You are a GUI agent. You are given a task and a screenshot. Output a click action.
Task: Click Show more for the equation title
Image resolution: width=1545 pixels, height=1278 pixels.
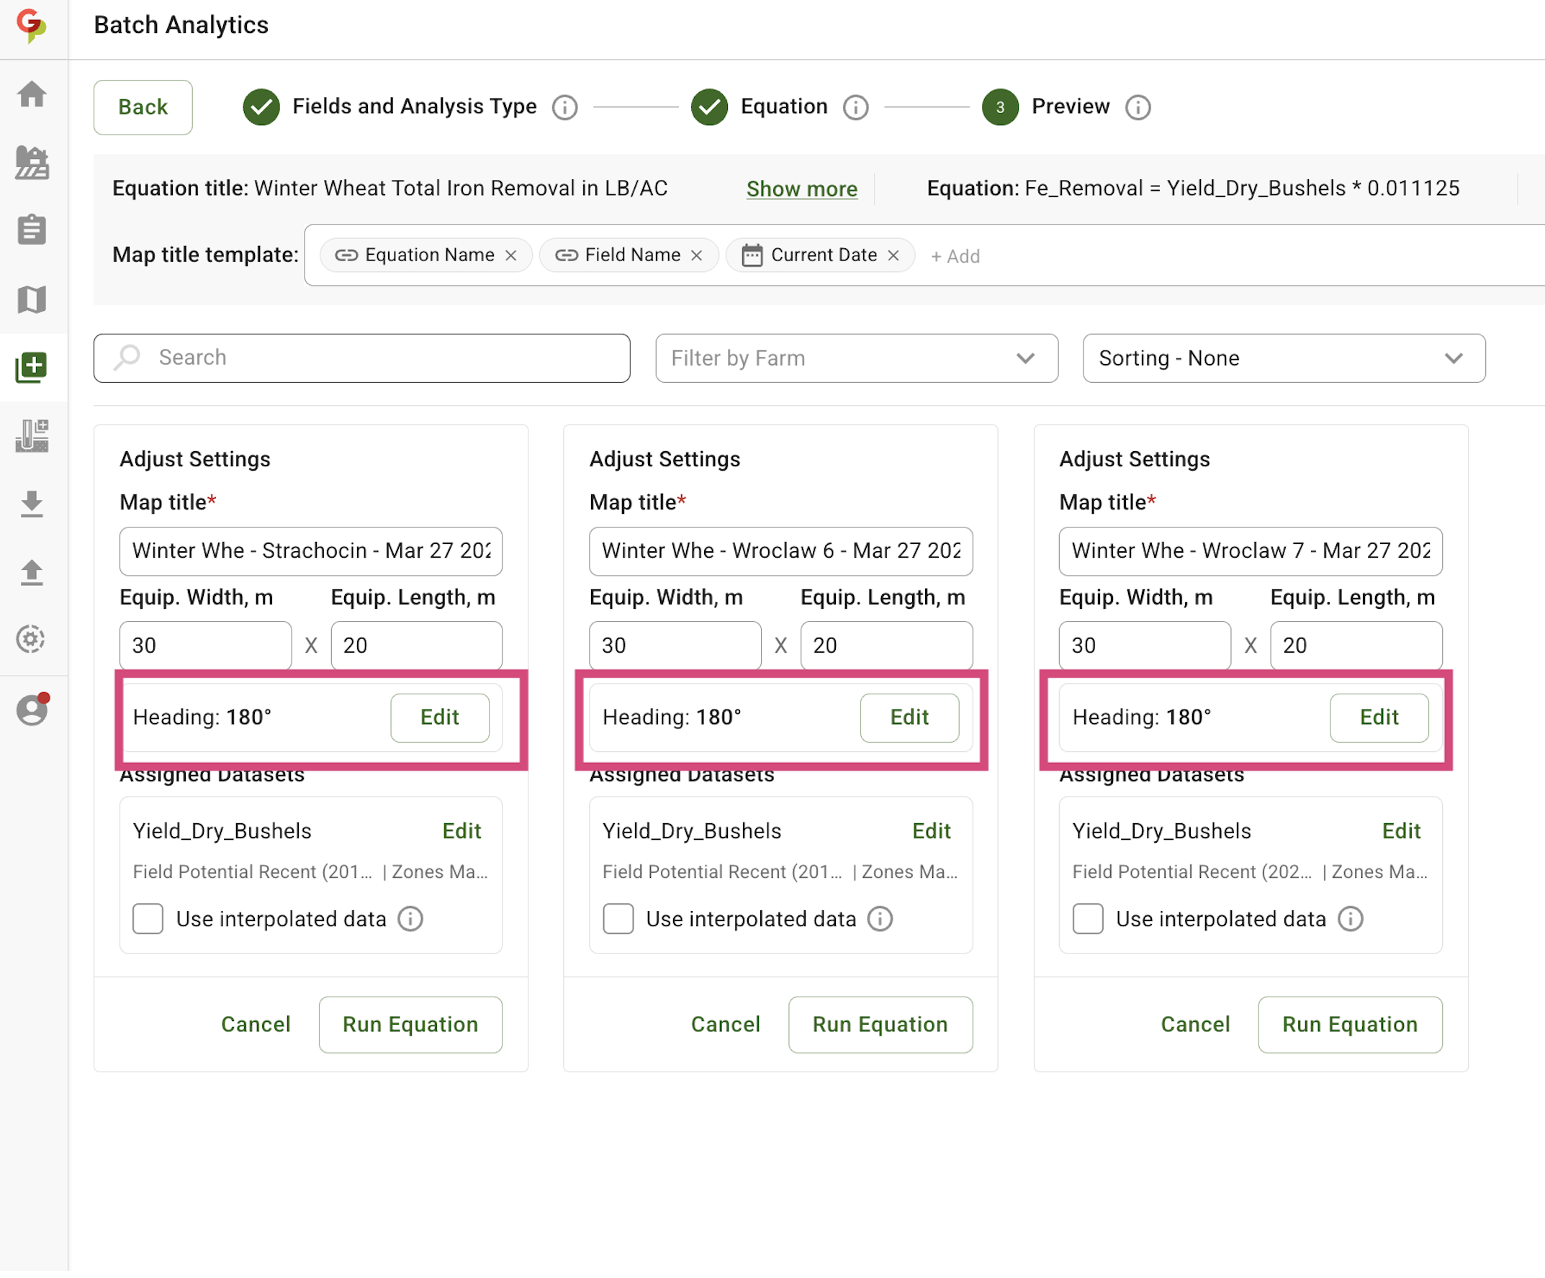tap(801, 189)
